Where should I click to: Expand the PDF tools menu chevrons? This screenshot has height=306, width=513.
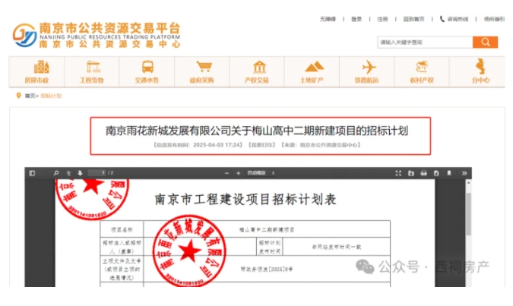(x=464, y=173)
